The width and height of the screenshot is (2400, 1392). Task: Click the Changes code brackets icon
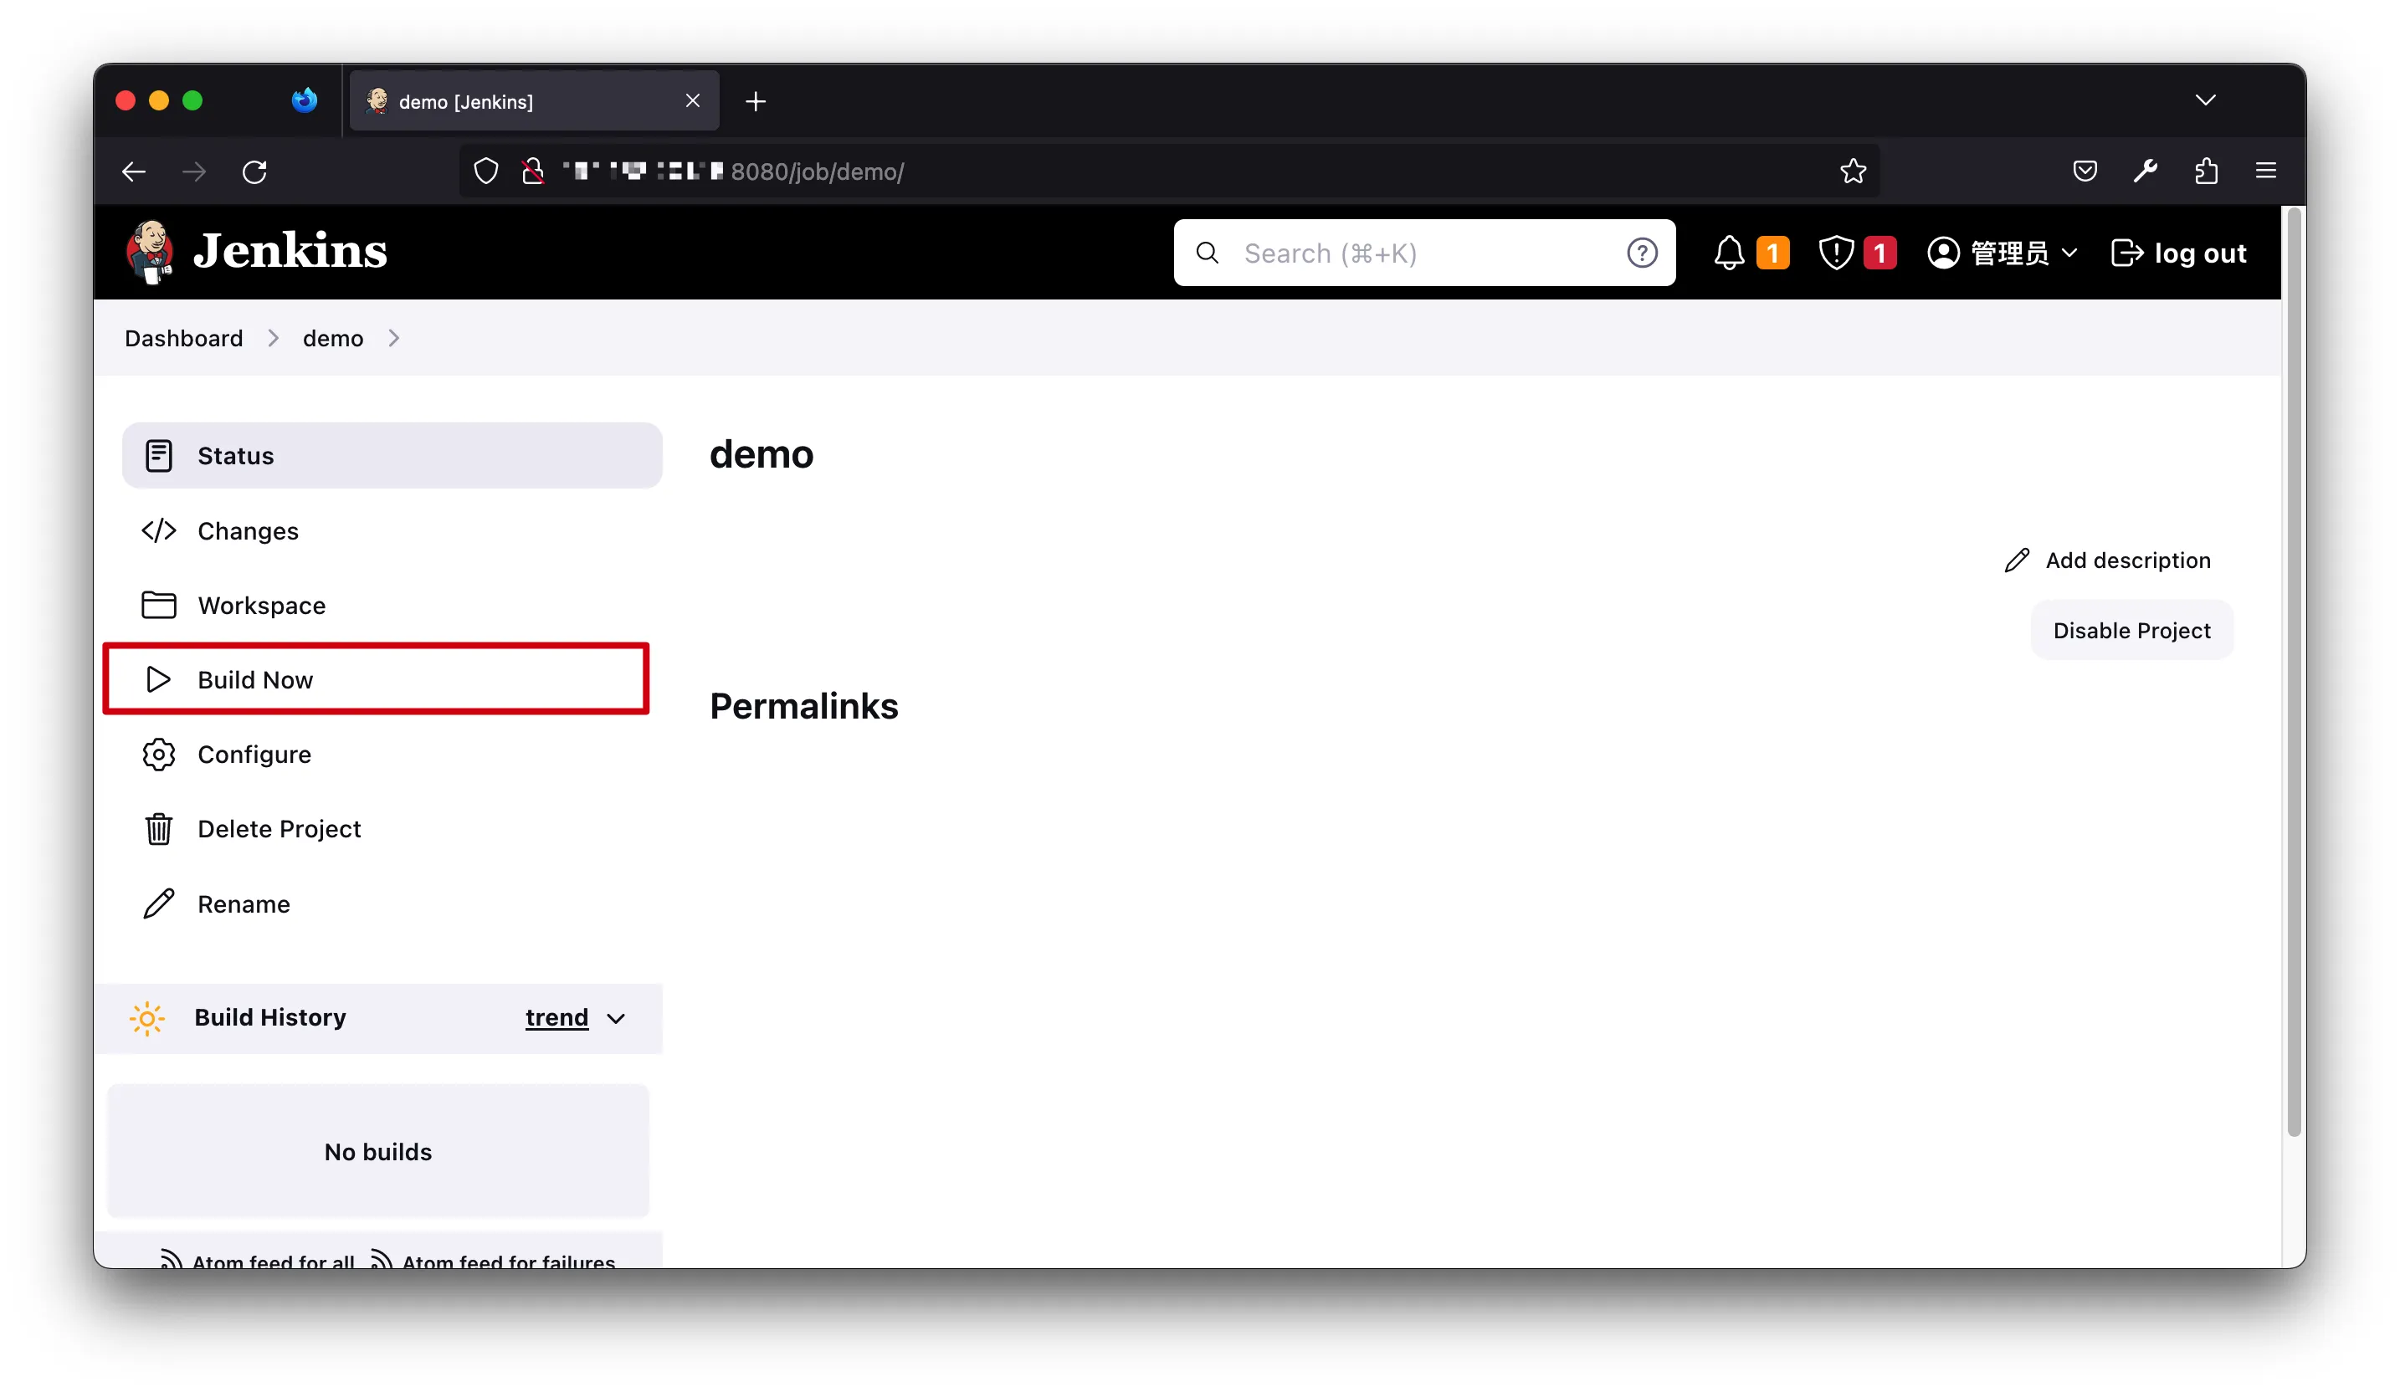[x=158, y=530]
